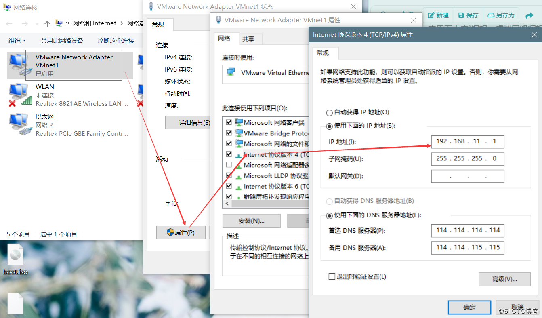Click 诊断这个连接 in the toolbar

pos(116,40)
